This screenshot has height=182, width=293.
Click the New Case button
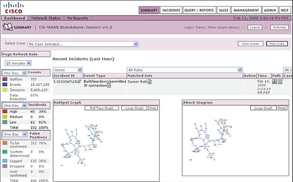click(x=277, y=44)
